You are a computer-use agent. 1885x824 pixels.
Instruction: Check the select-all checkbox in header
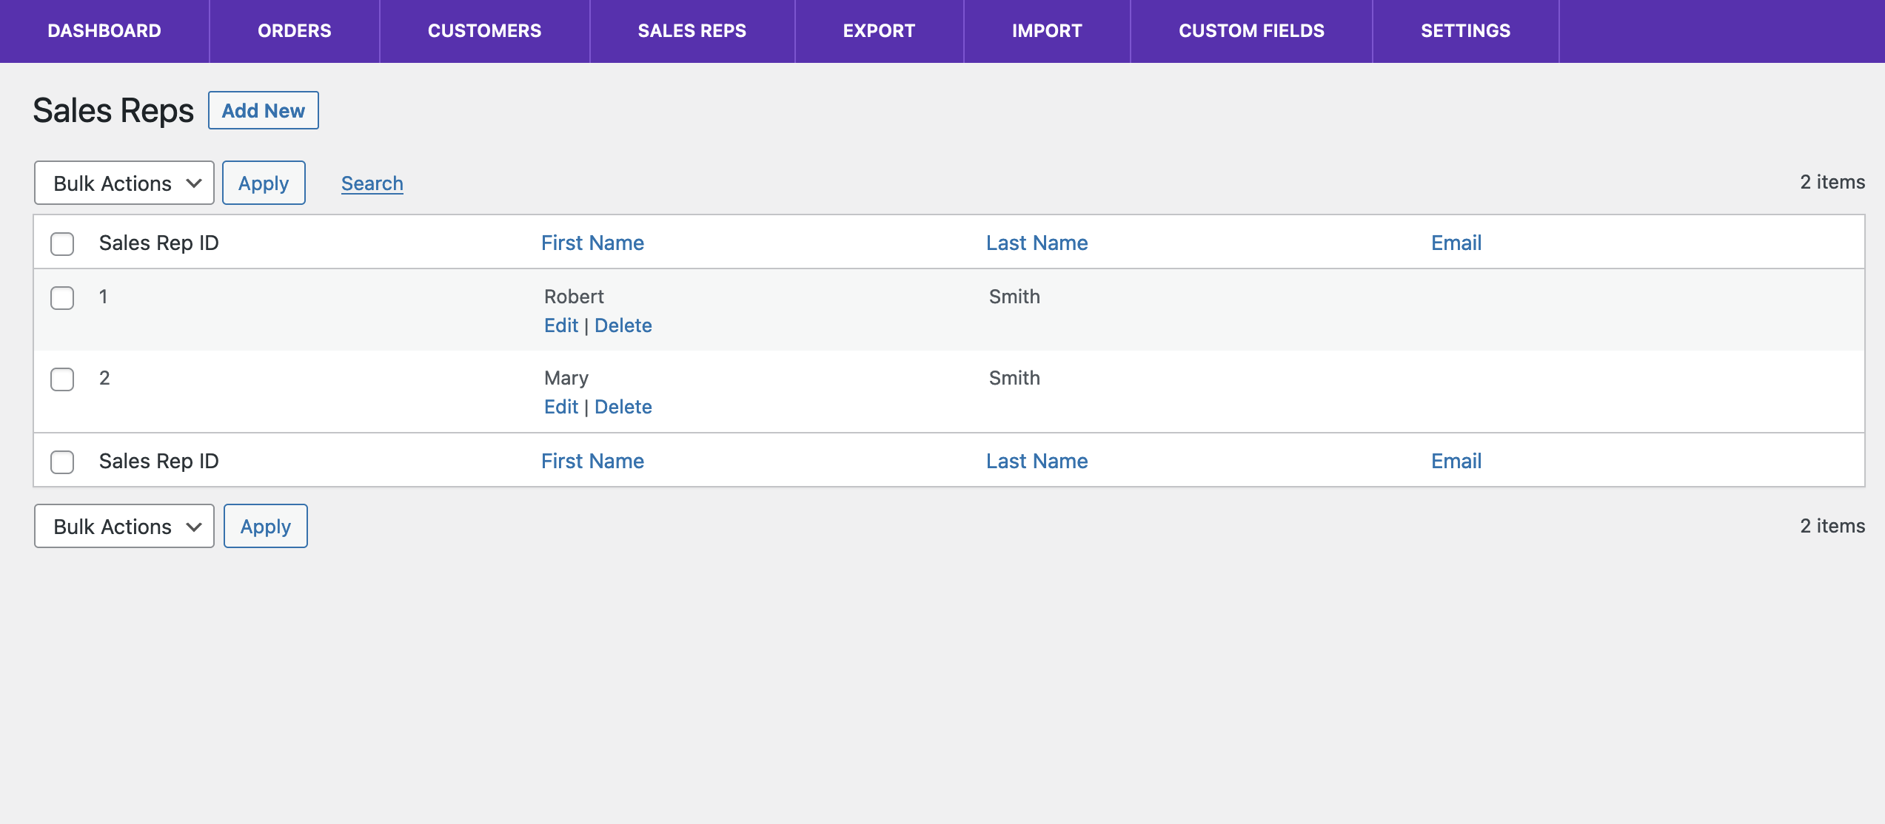(x=62, y=243)
